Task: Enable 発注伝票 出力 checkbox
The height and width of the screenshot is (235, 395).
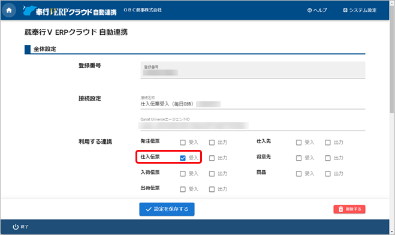Action: (x=212, y=143)
